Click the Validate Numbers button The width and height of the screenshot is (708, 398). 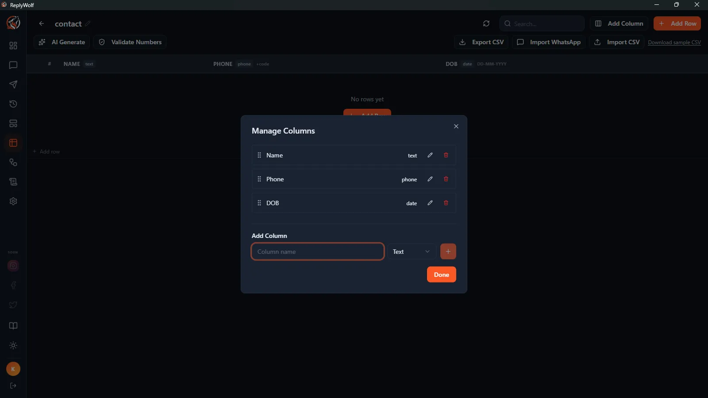[130, 42]
